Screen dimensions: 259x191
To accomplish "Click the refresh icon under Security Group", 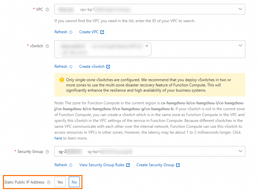I will (x=71, y=165).
